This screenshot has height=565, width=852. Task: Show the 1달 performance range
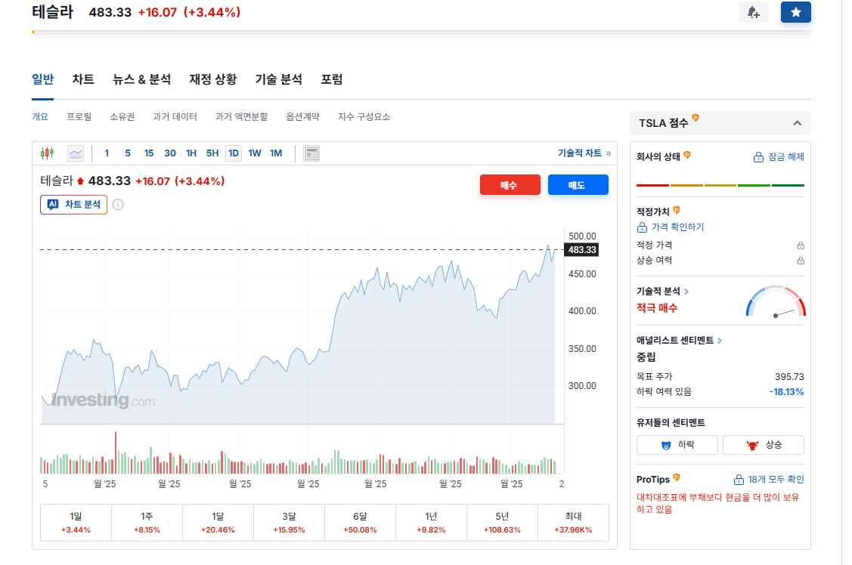[x=218, y=523]
